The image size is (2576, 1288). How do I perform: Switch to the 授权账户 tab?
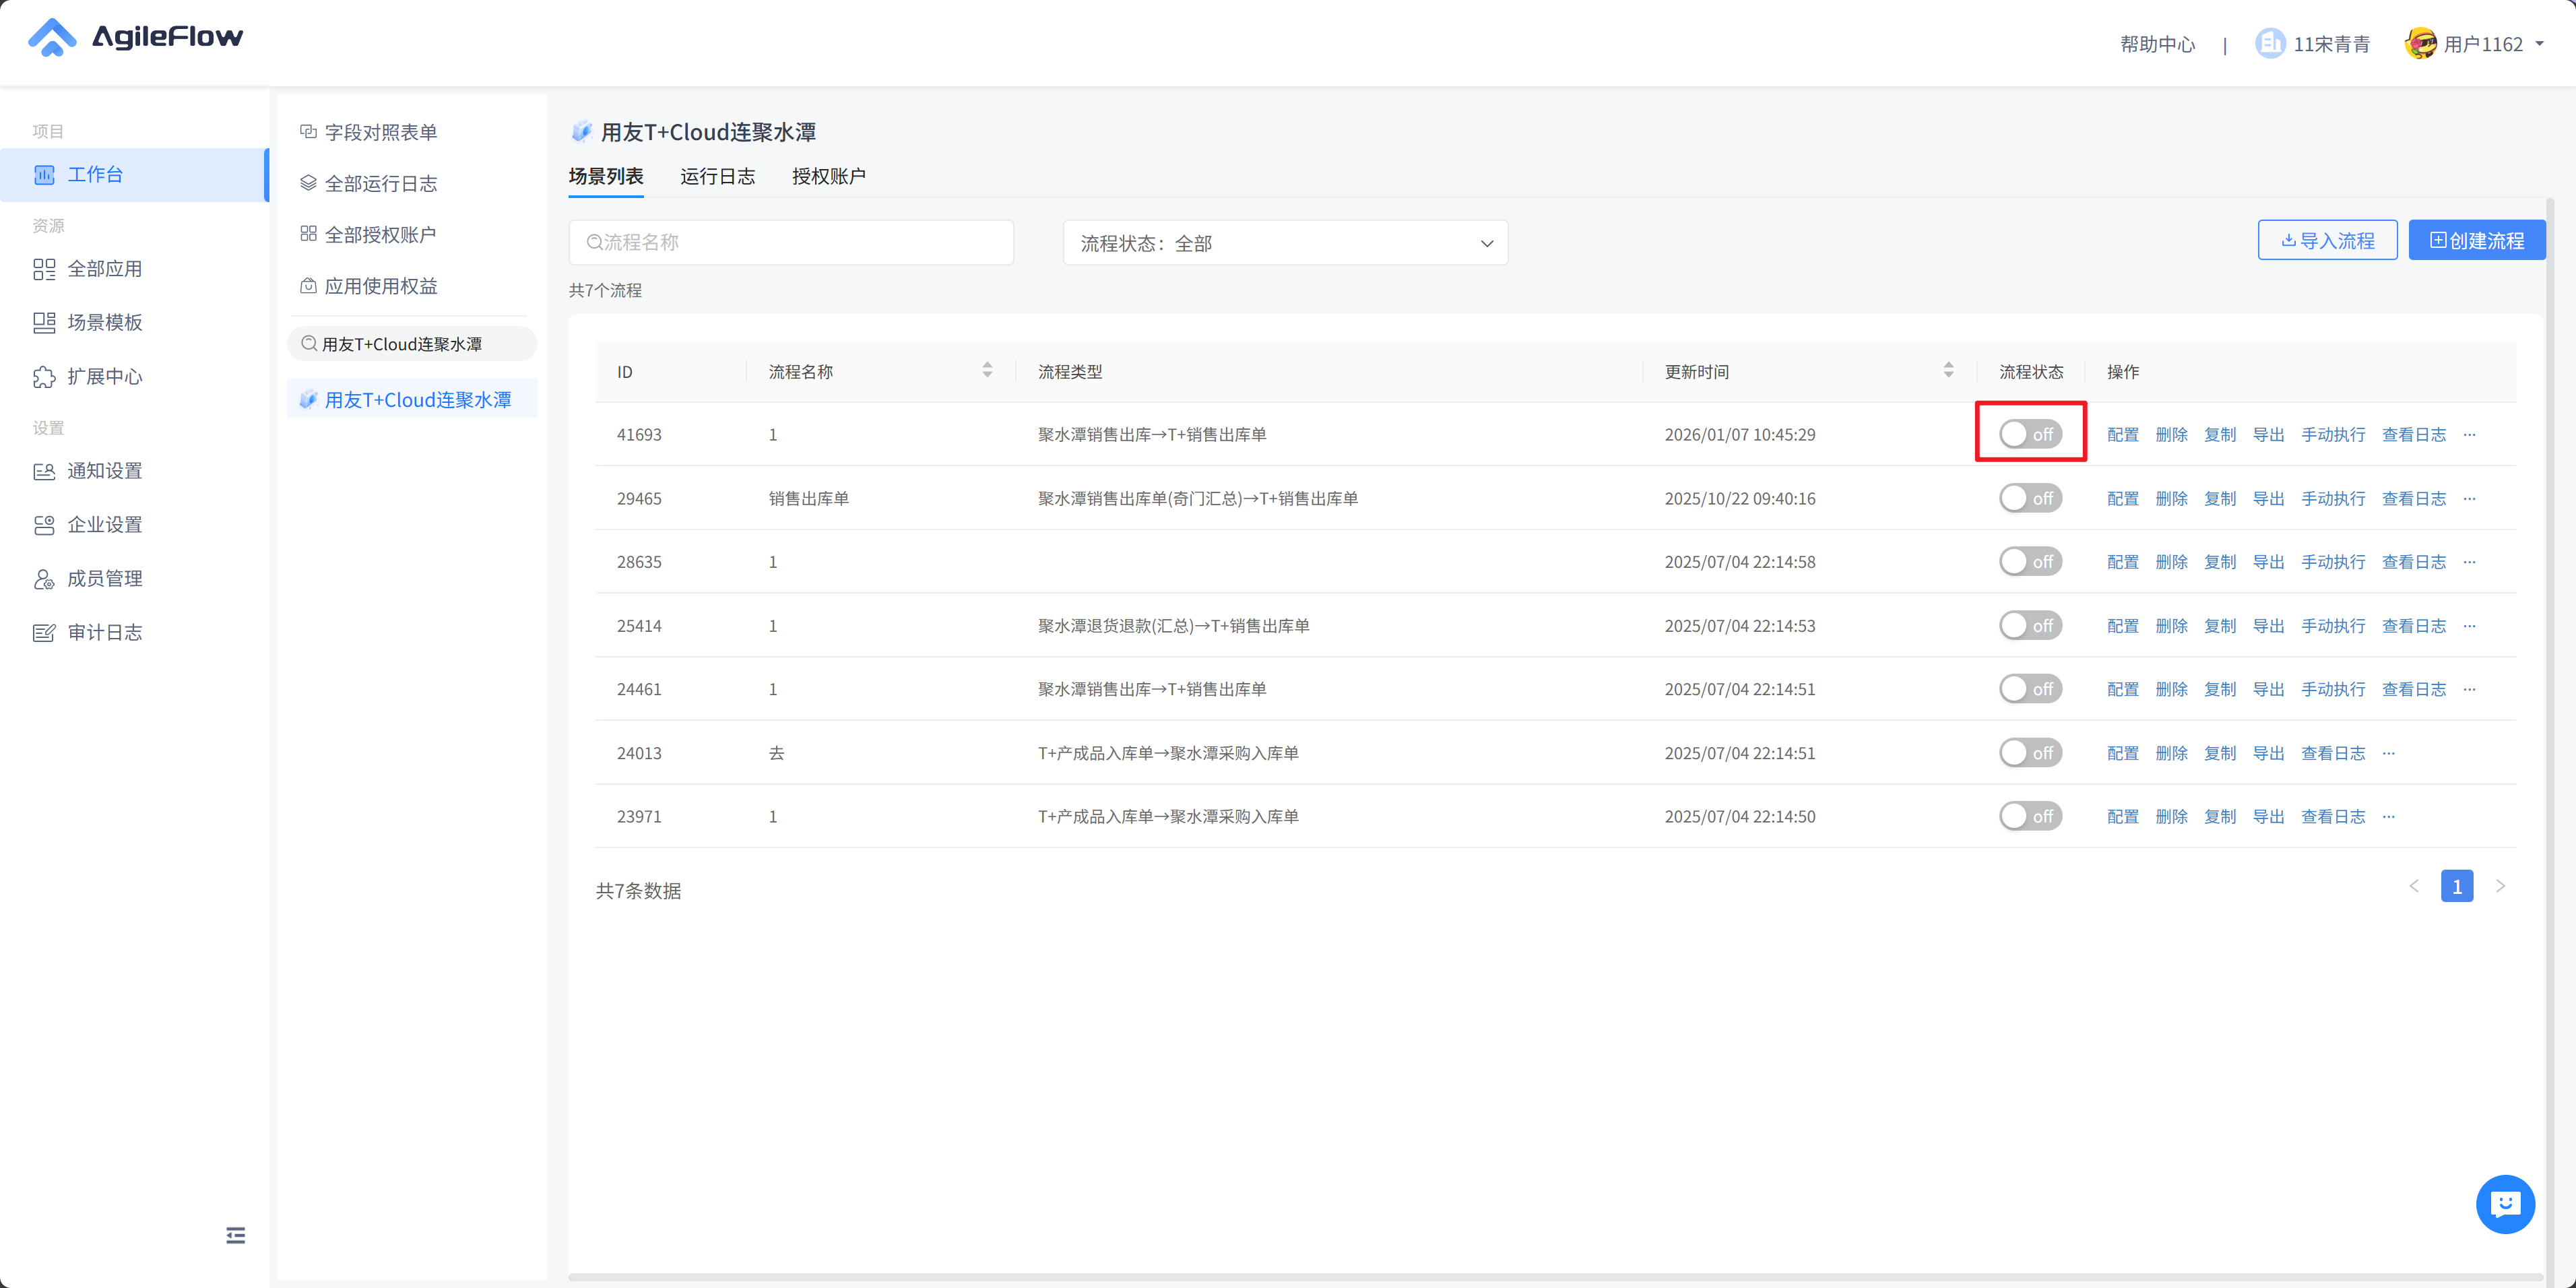click(828, 176)
